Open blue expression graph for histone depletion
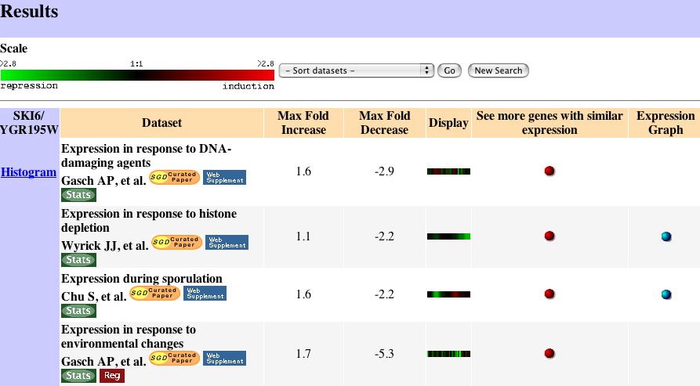Screen dimensions: 700x386 tap(666, 236)
